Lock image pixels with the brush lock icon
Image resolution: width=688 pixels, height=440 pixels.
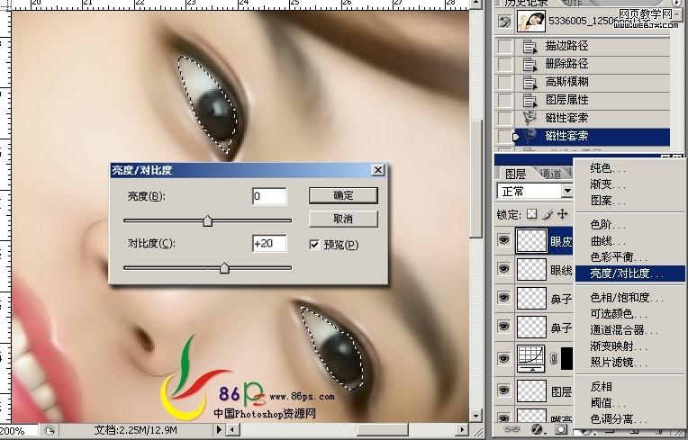click(x=548, y=214)
